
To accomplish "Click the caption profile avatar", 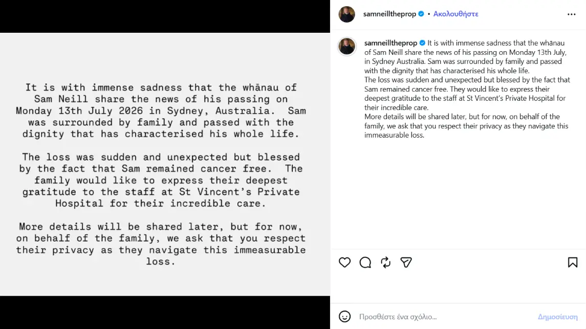I will tap(347, 47).
